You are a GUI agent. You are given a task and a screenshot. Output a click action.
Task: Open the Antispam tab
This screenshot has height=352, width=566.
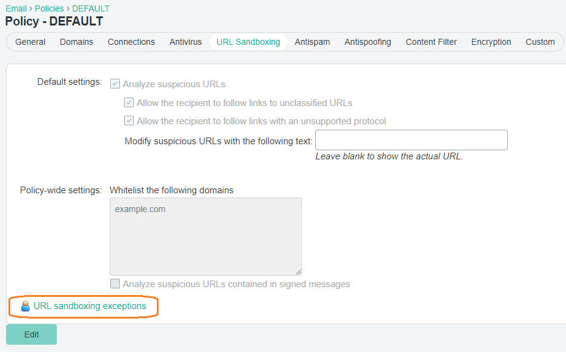312,42
